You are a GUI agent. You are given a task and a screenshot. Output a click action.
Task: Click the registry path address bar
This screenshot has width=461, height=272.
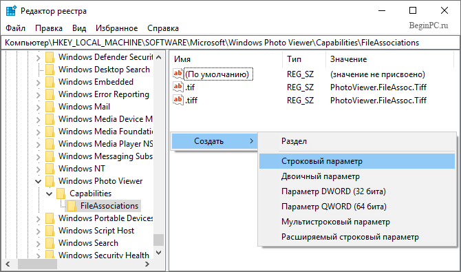click(x=231, y=43)
